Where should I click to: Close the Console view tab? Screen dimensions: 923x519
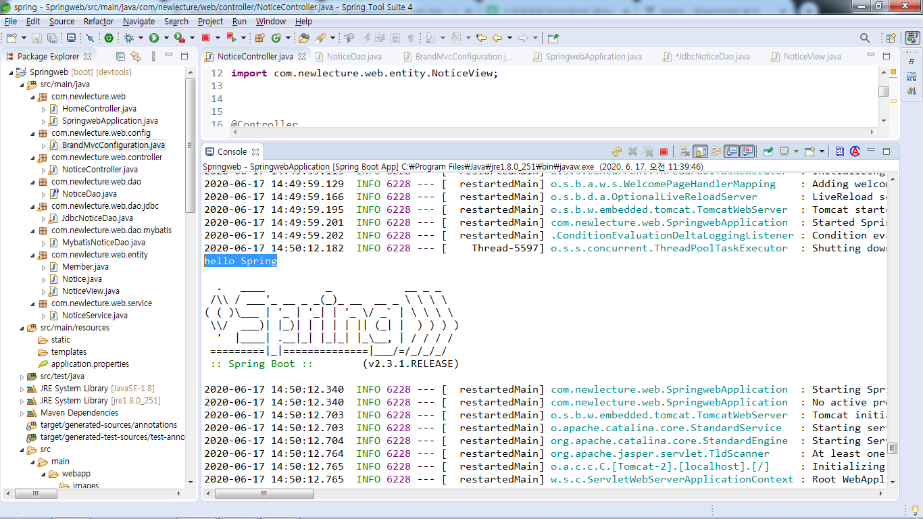pyautogui.click(x=255, y=152)
